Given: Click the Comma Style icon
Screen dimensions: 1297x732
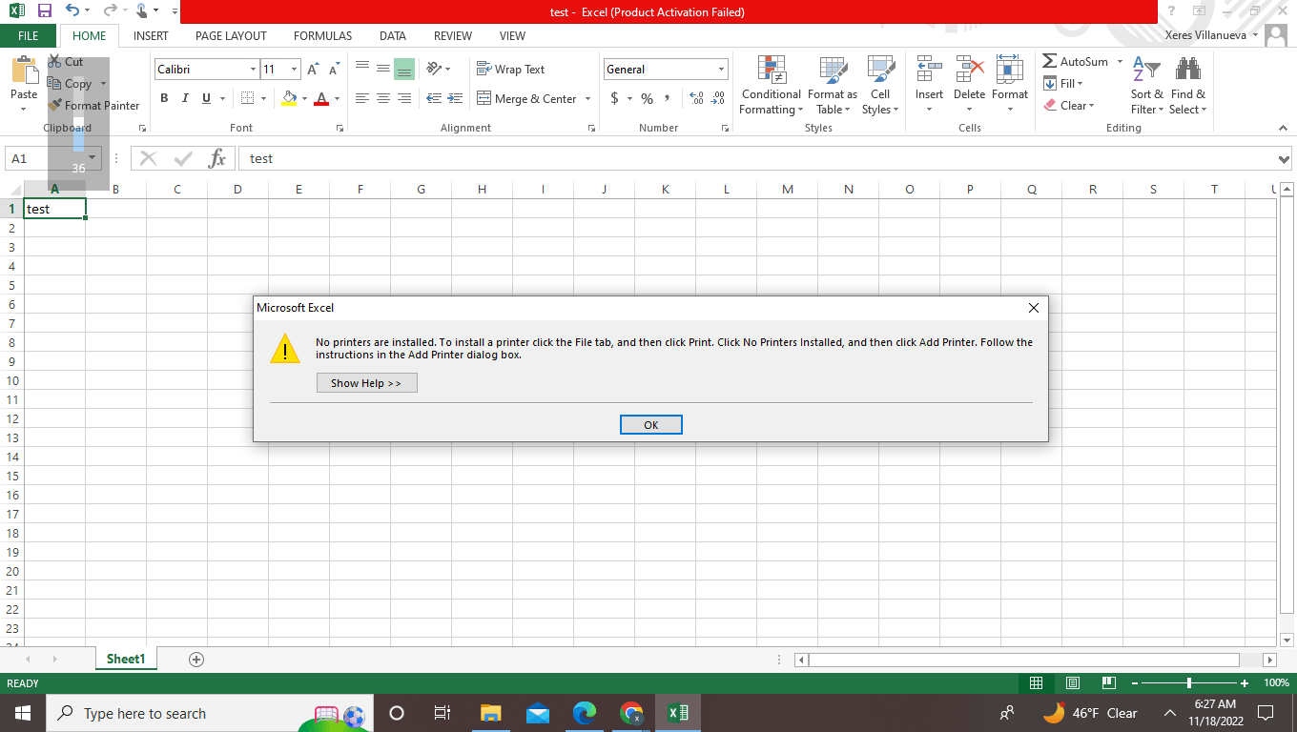Looking at the screenshot, I should pyautogui.click(x=668, y=98).
